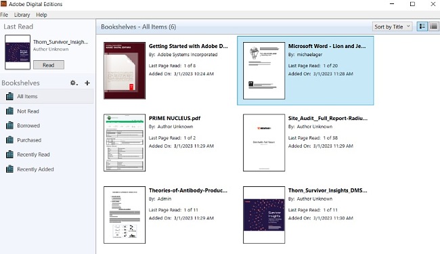
Task: Click 'By: Admin' author text
Action: pos(160,198)
